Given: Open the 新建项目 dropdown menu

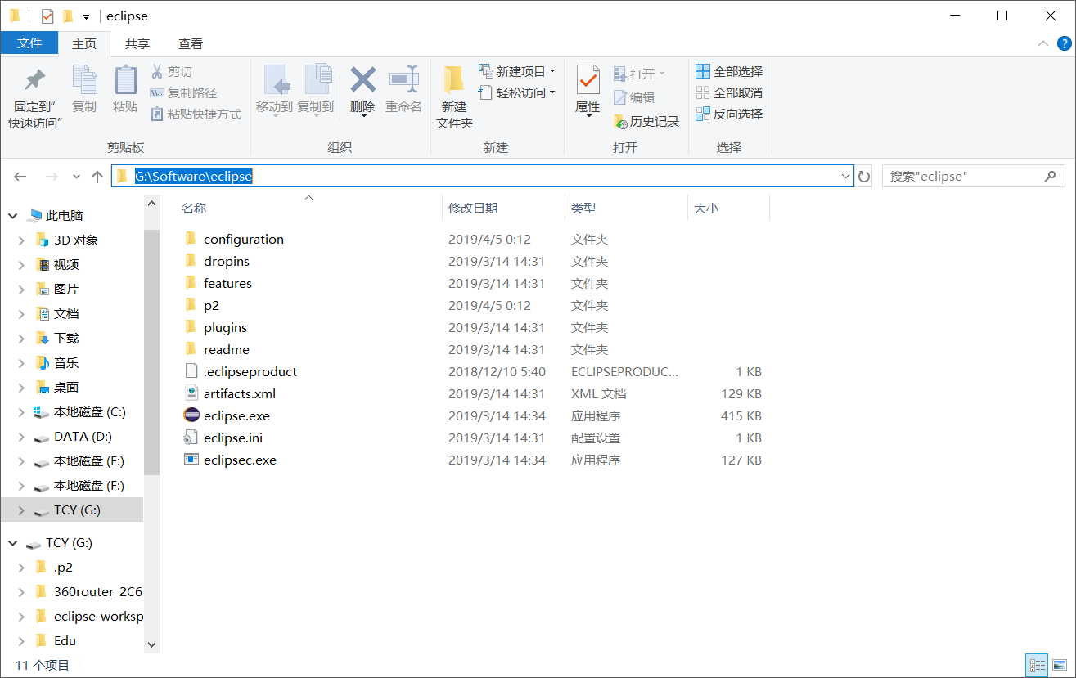Looking at the screenshot, I should 552,70.
